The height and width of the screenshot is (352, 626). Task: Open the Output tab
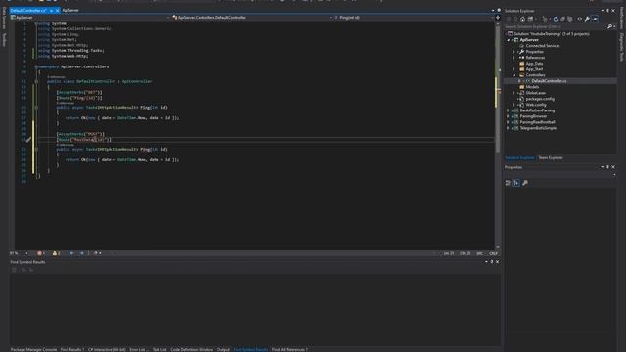(x=223, y=350)
